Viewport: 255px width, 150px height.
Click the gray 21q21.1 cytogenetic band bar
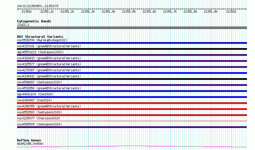132,28
